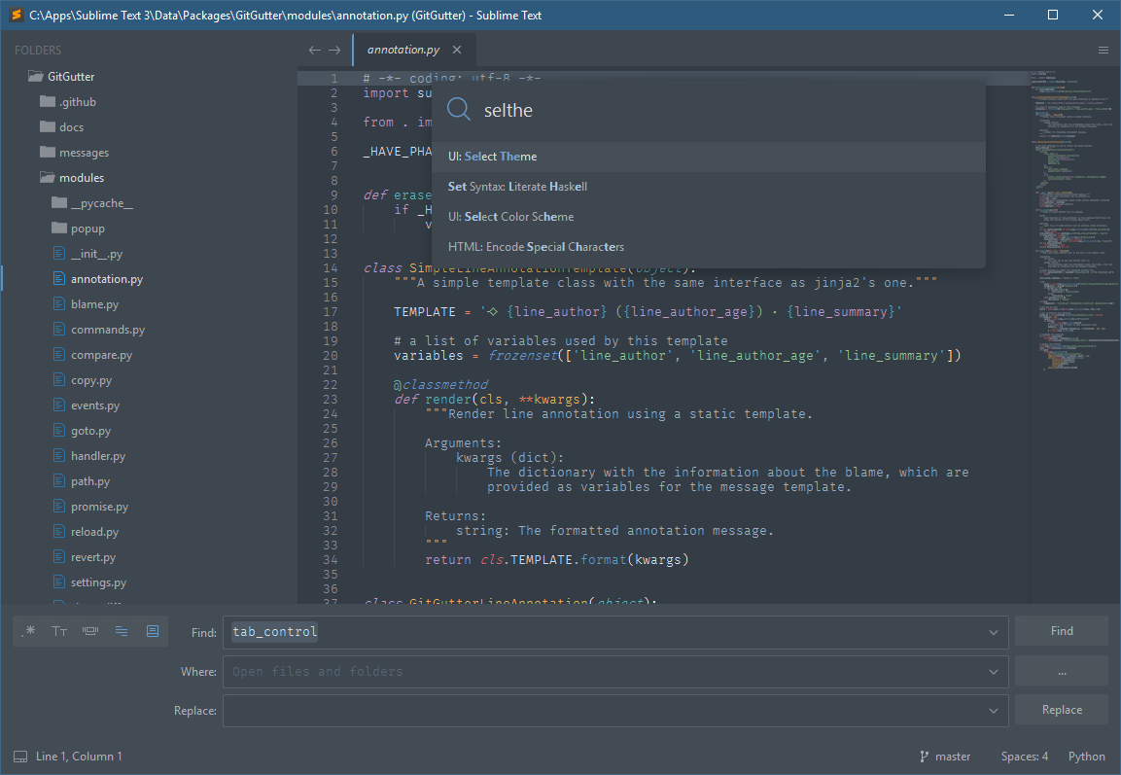Focus the Replace input field
The height and width of the screenshot is (775, 1121).
click(615, 711)
